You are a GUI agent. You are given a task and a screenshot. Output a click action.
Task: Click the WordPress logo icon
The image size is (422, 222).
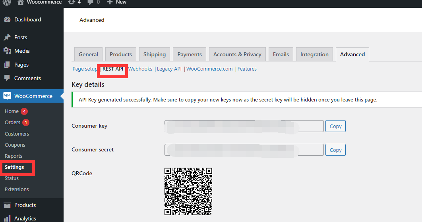click(x=7, y=2)
